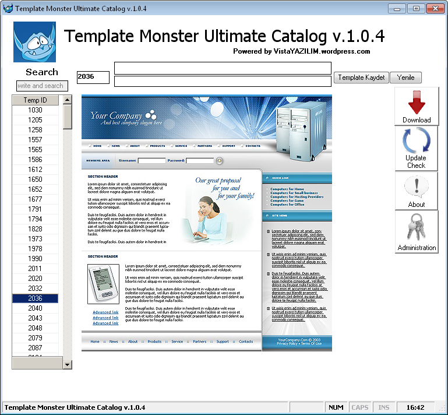The width and height of the screenshot is (448, 415).
Task: Select template 2048 in the list
Action: click(35, 328)
